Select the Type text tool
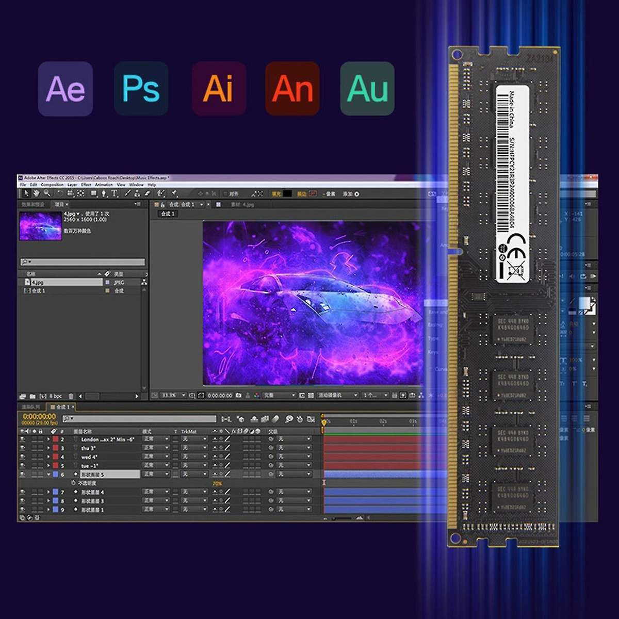 pos(114,193)
